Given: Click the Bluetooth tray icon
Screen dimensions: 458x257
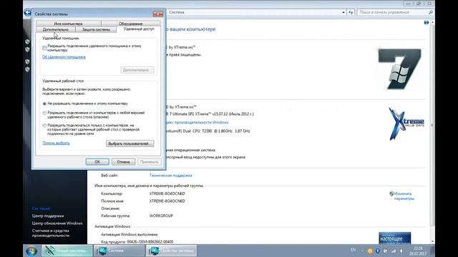Looking at the screenshot, I should 377,251.
